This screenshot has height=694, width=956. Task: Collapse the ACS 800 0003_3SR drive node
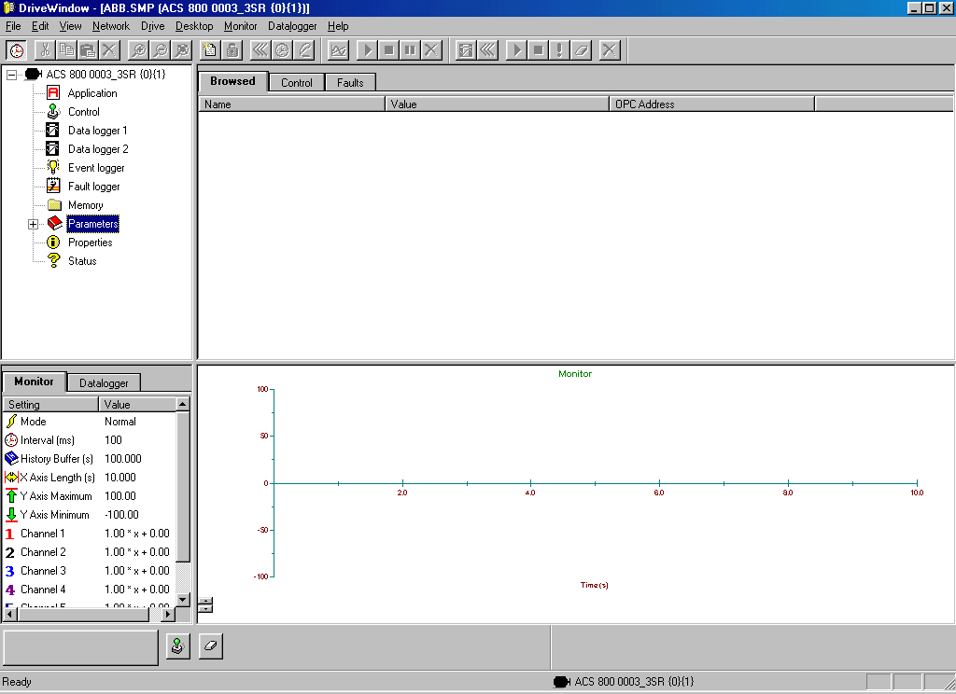(11, 75)
